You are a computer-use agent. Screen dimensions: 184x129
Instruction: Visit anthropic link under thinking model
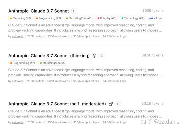pyautogui.click(x=18, y=81)
